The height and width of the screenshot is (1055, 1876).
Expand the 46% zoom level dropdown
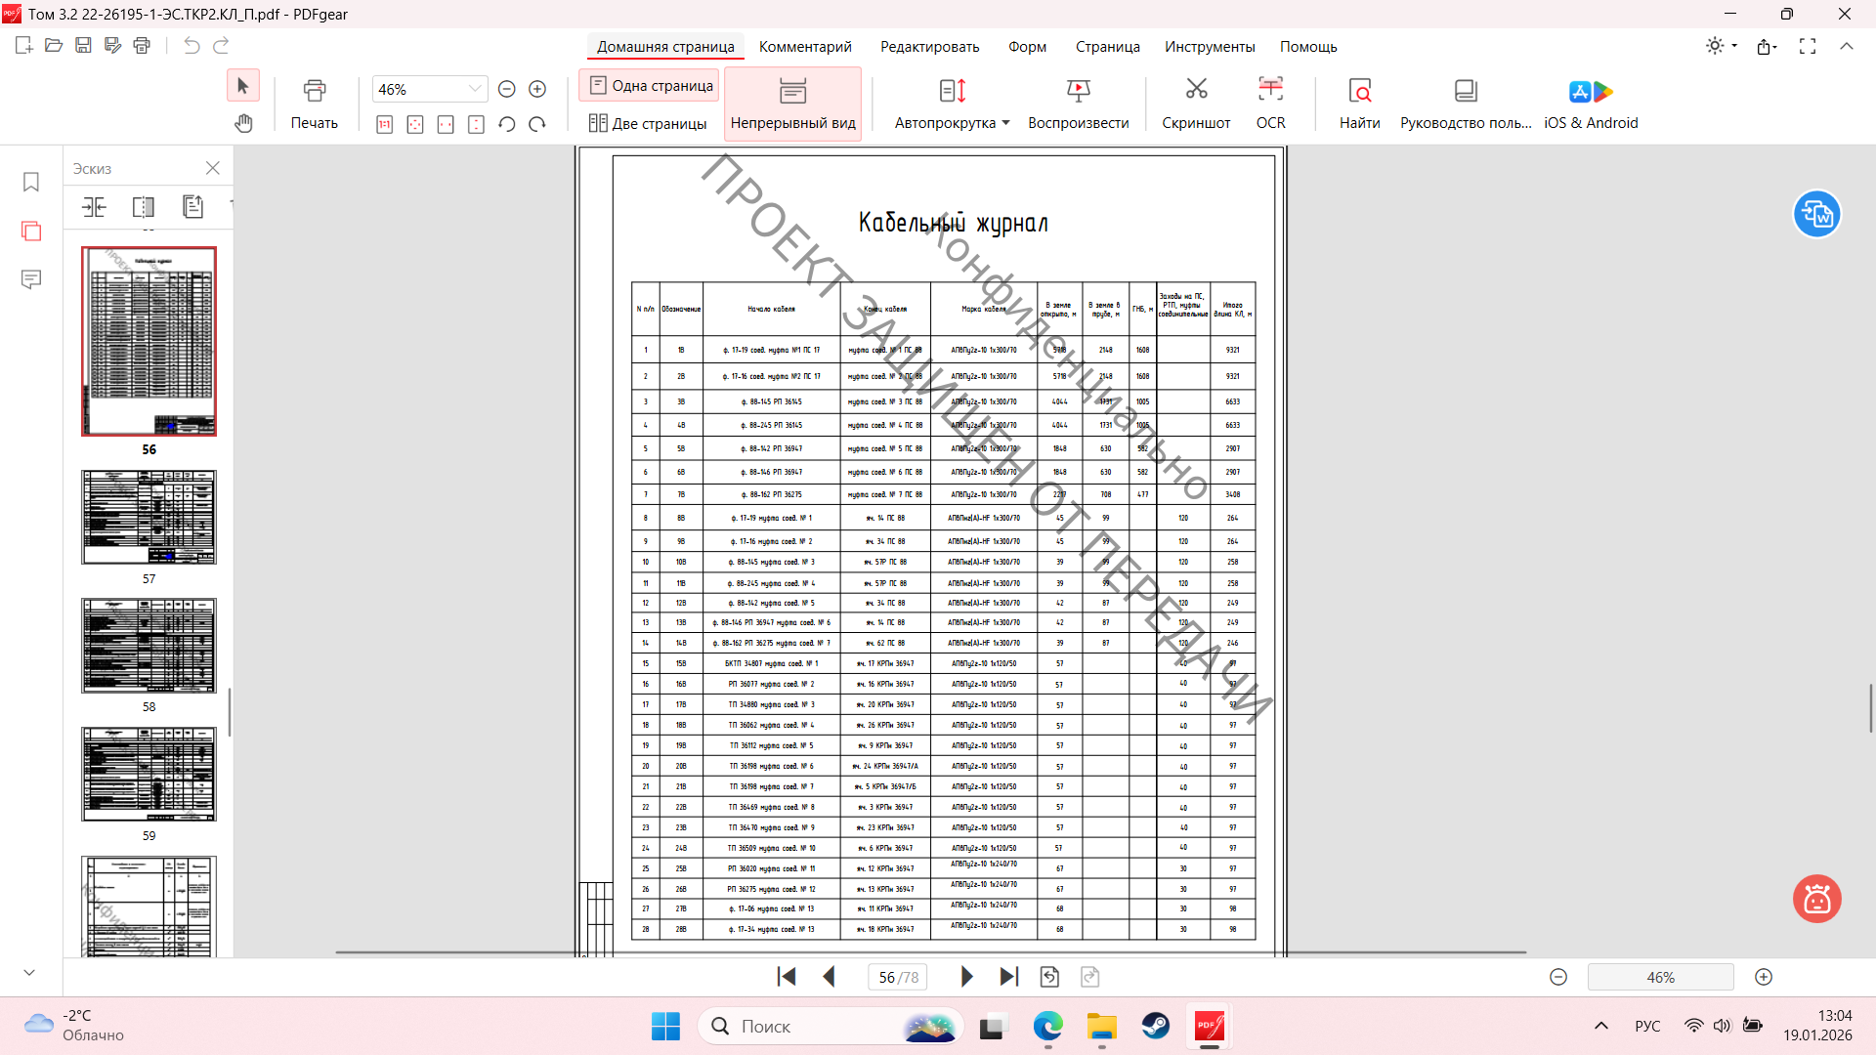pos(475,89)
